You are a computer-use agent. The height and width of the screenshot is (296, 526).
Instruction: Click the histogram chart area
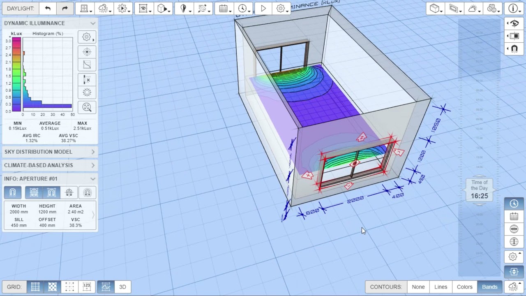(48, 74)
